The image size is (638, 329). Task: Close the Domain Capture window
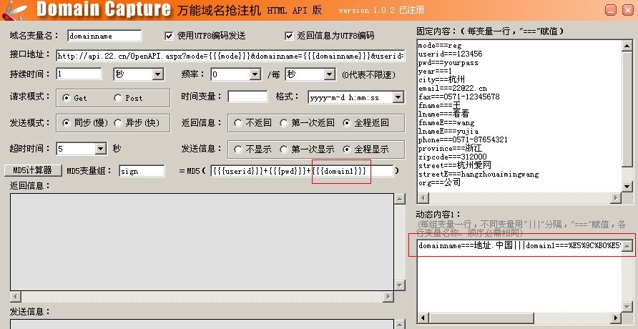[628, 9]
